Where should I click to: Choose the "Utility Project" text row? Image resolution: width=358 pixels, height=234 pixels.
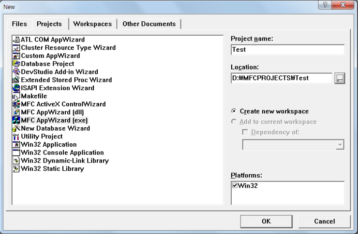[x=42, y=137]
